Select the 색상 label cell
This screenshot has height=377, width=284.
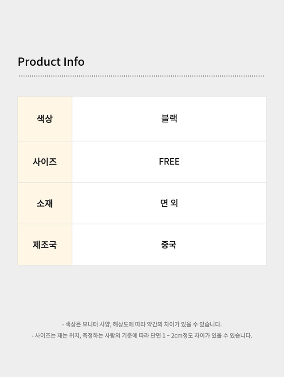click(45, 119)
